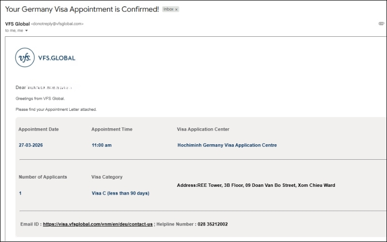Image resolution: width=387 pixels, height=242 pixels.
Task: Click the attachment paperclip icon
Action: [x=381, y=23]
